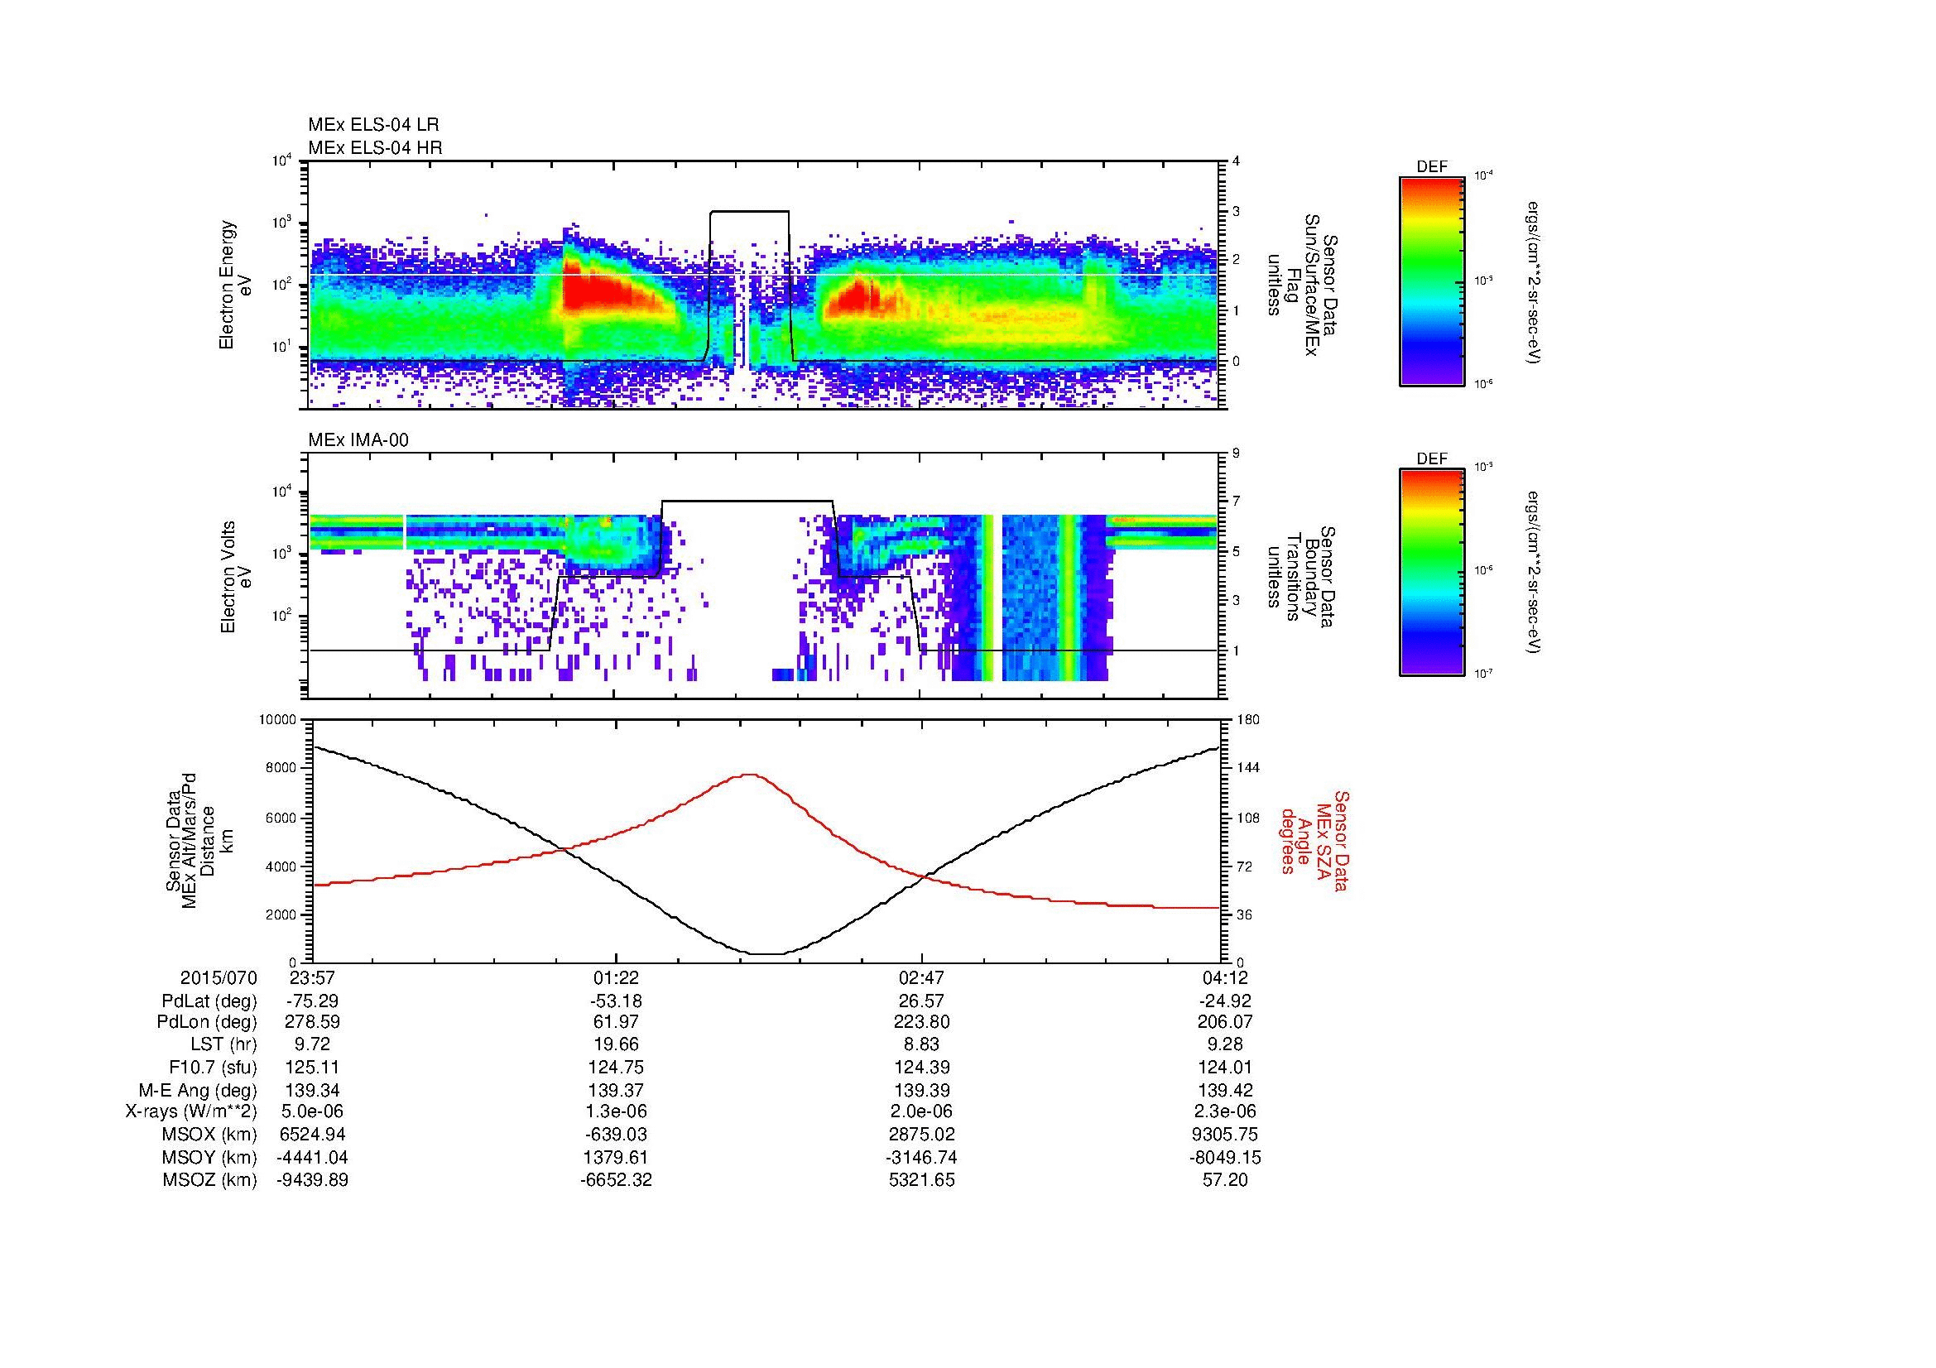Screen dimensions: 1936x1368
Task: Click MSOZ value 57.20
Action: (x=1226, y=1180)
